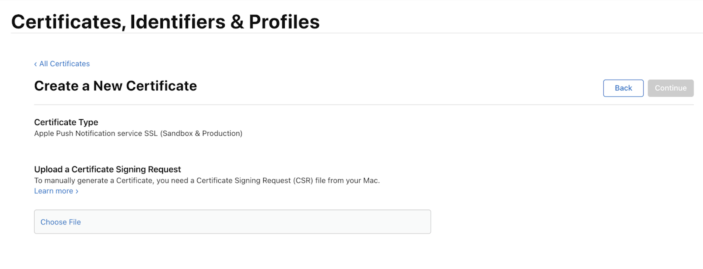
Task: Click the Apple Push Notification service SSL text
Action: pyautogui.click(x=138, y=133)
